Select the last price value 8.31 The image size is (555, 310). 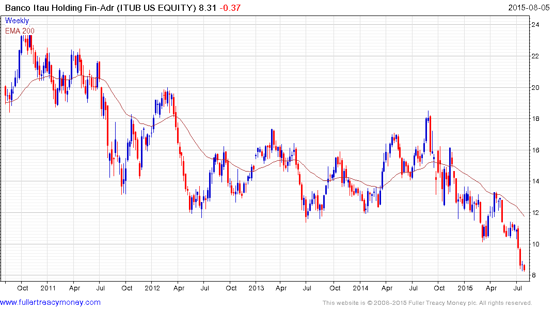208,8
